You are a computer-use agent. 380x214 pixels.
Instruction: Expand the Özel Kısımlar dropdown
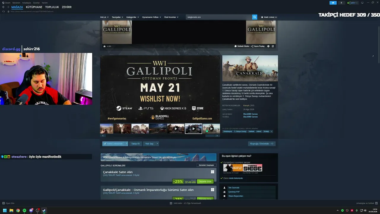[x=171, y=17]
